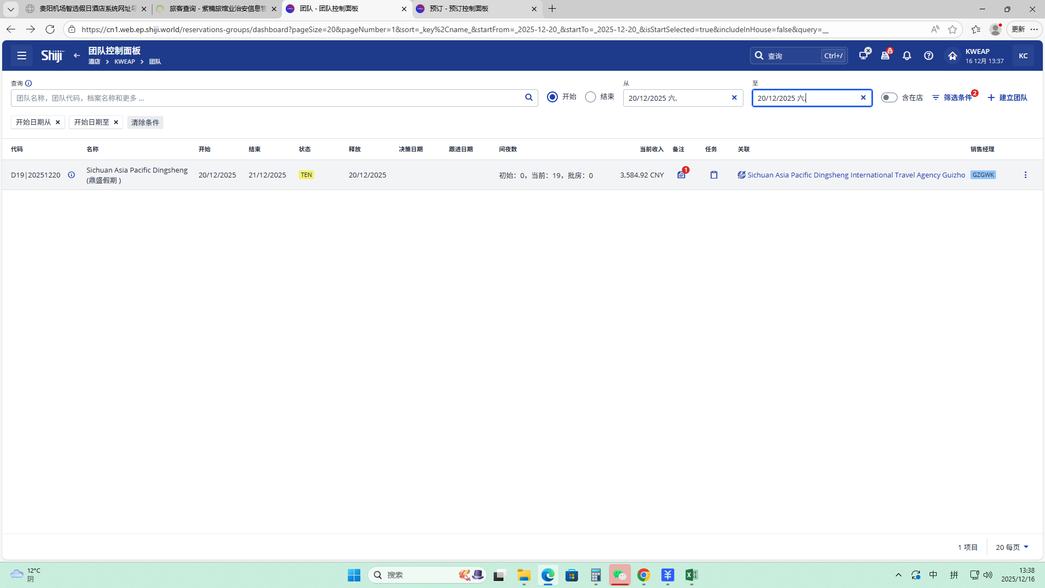Select the 开始 radio button
The image size is (1045, 588).
tap(552, 97)
